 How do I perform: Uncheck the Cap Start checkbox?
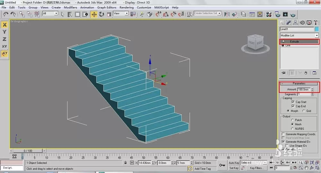click(x=293, y=102)
